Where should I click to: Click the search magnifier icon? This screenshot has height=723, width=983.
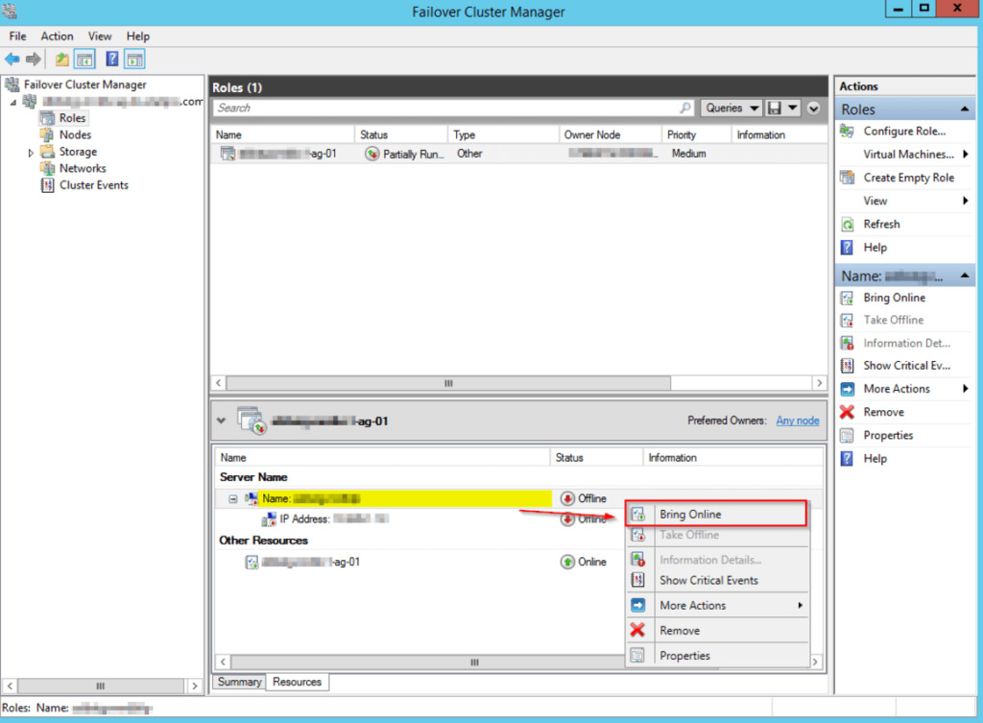(x=685, y=108)
